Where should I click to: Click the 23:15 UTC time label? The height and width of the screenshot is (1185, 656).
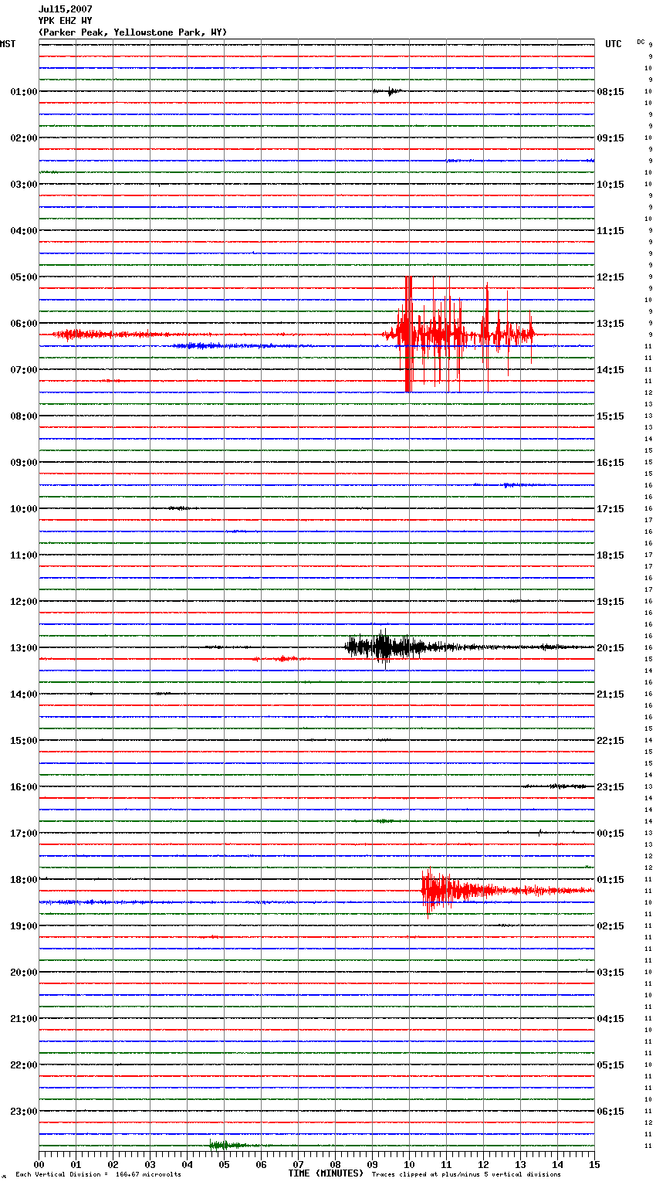(610, 787)
